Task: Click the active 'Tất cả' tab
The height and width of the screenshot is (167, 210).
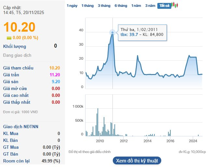Action: pos(164,6)
